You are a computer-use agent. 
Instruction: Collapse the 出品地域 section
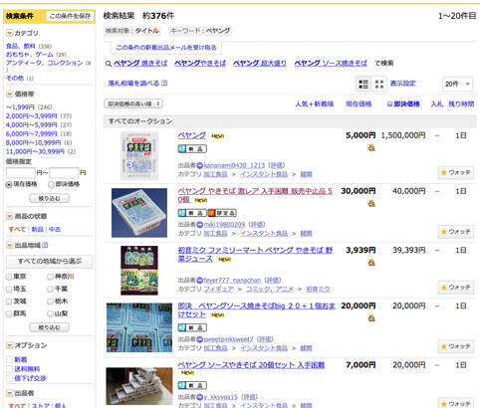(x=10, y=246)
